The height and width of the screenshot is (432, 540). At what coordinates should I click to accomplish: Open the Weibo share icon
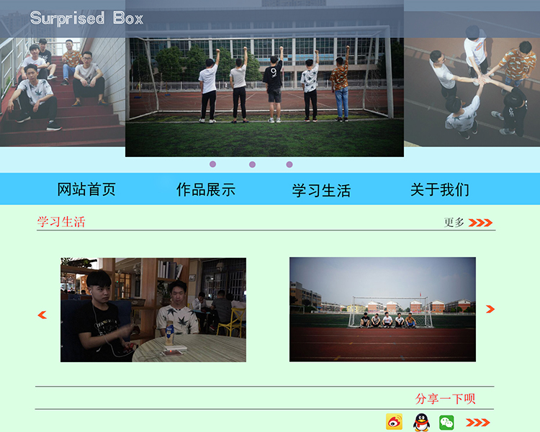[395, 422]
